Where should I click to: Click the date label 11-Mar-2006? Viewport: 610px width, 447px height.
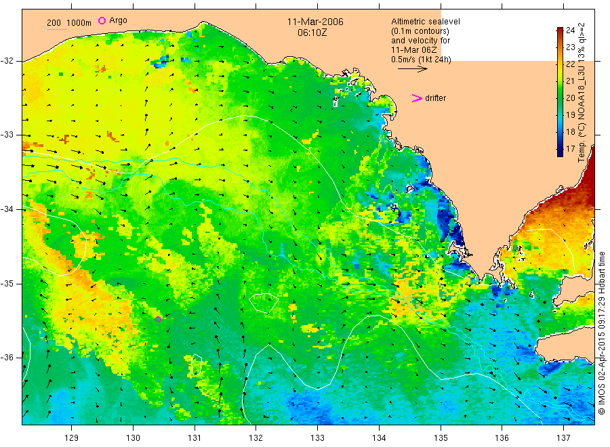coord(315,22)
